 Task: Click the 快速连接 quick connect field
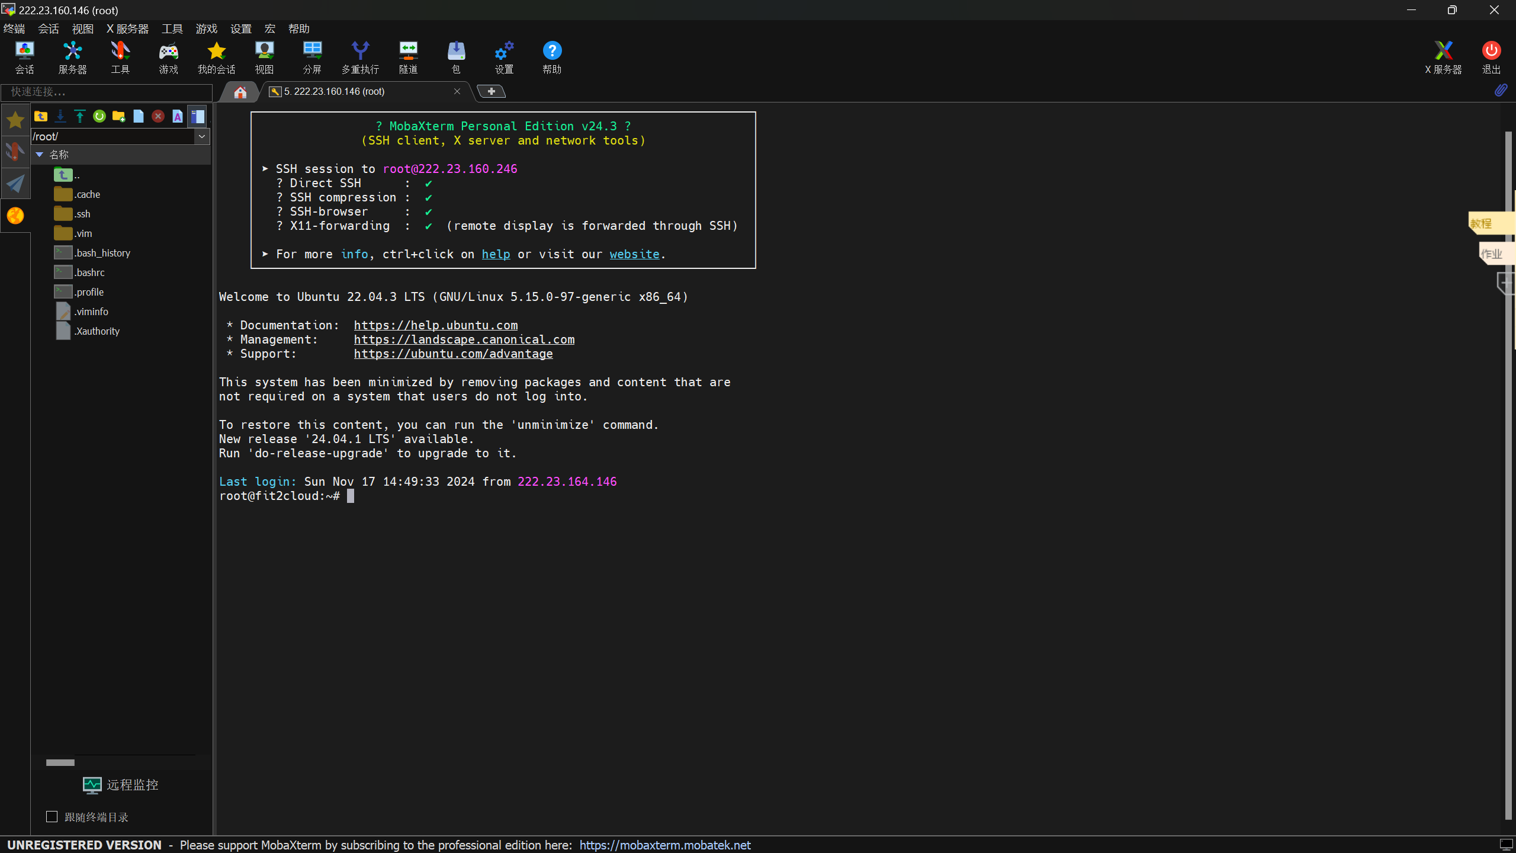(107, 92)
